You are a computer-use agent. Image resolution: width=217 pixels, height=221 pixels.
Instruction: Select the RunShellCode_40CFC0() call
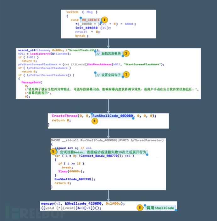[75, 179]
